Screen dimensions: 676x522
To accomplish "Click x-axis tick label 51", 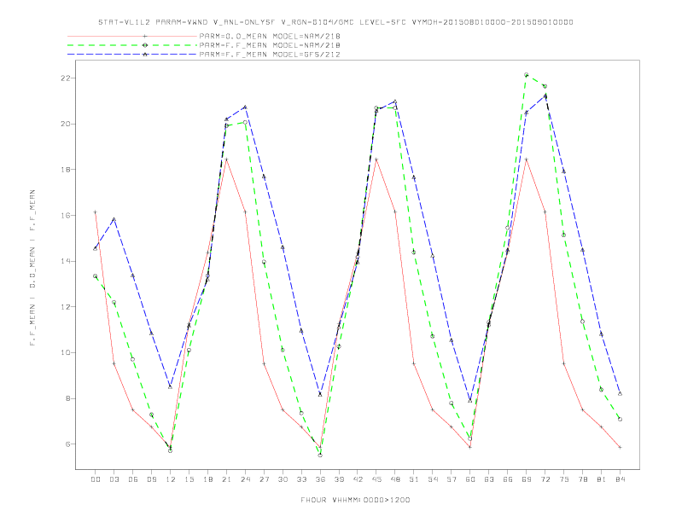I will 414,479.
